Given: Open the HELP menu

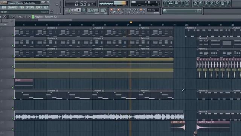Looking at the screenshot, I should click(46, 7).
